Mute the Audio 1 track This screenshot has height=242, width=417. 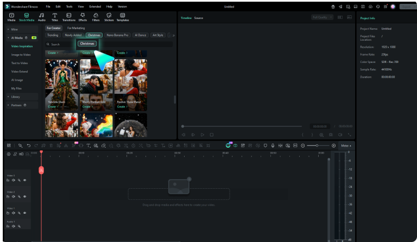(13, 226)
